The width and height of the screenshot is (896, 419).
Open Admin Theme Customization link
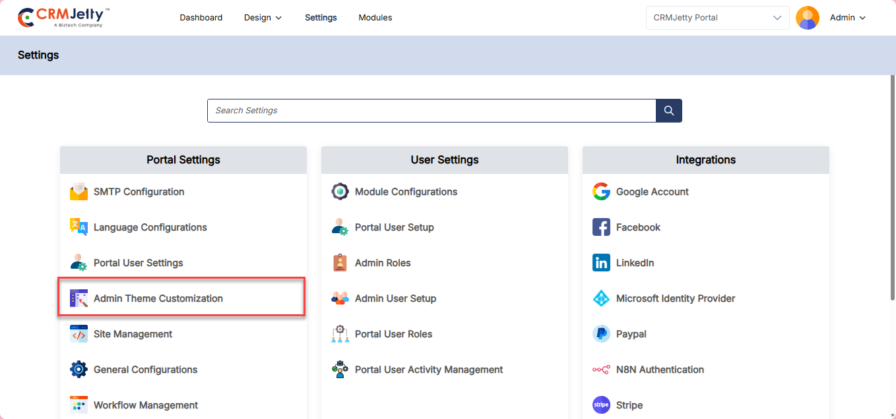click(158, 298)
